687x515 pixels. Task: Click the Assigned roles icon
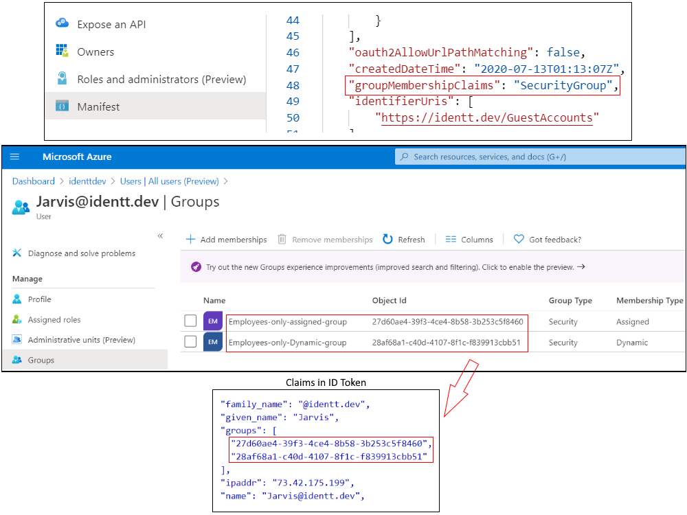(x=17, y=319)
